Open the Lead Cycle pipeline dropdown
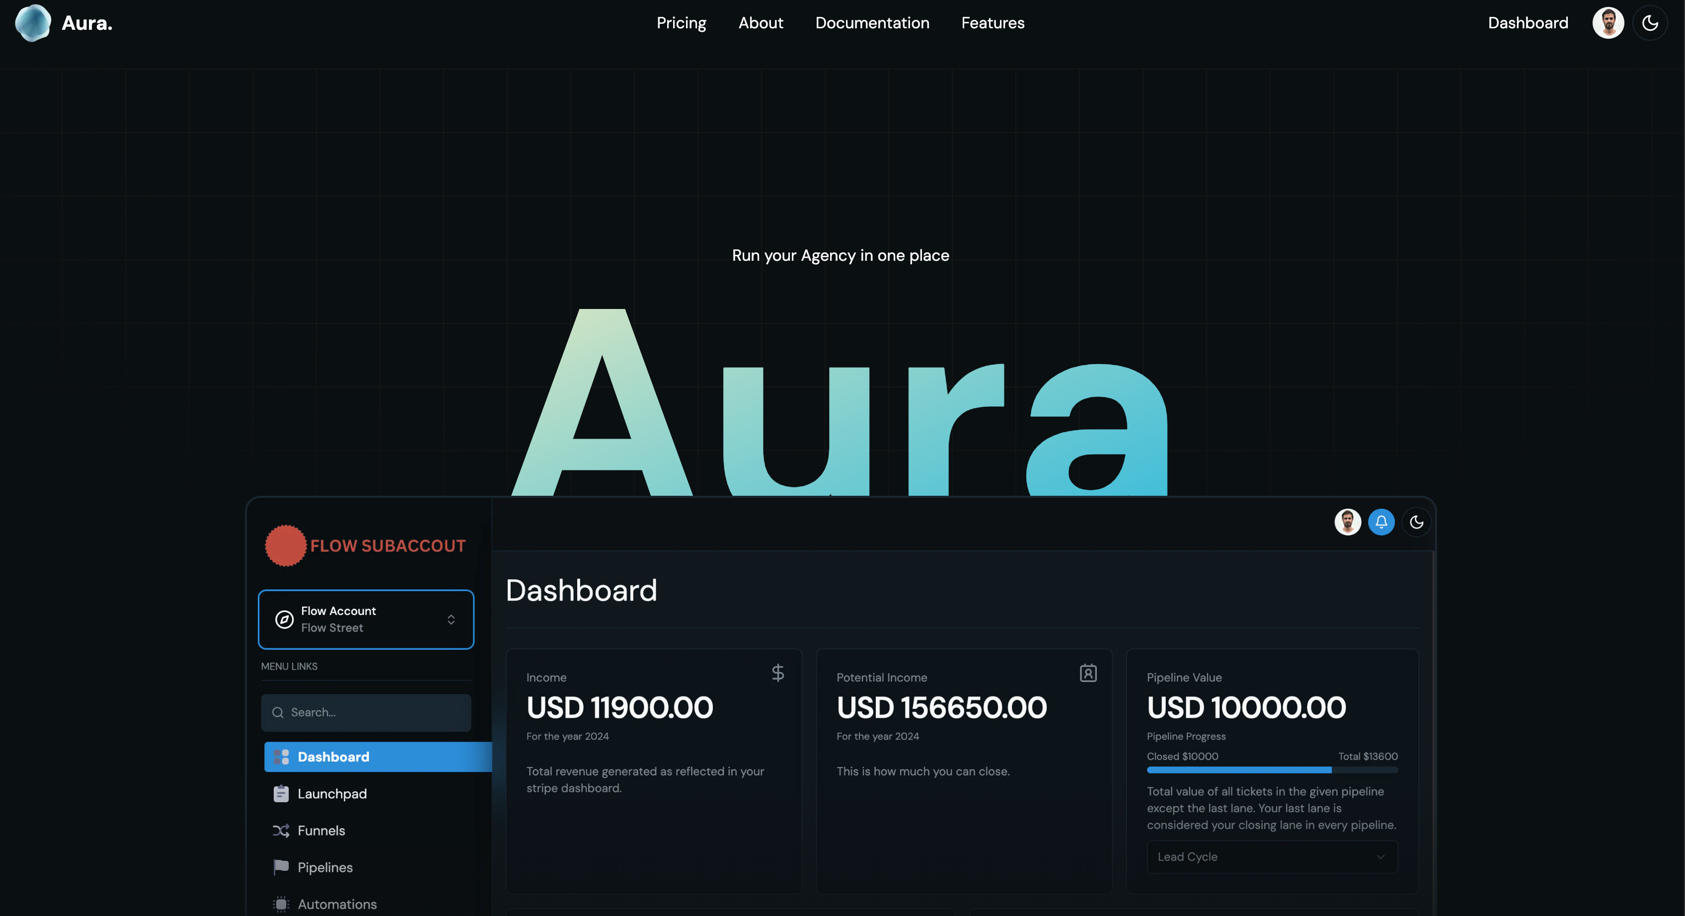This screenshot has width=1685, height=916. coord(1272,856)
